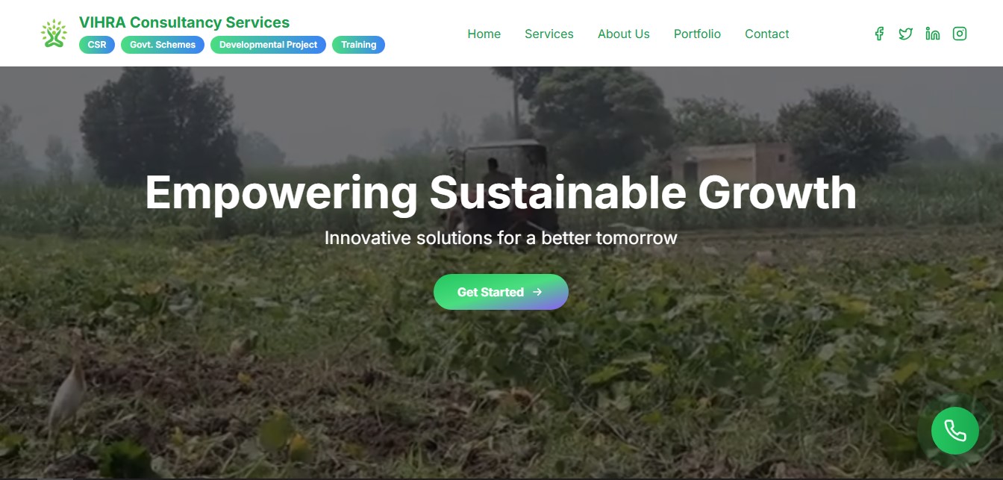Open the LinkedIn social icon
This screenshot has width=1003, height=480.
932,34
